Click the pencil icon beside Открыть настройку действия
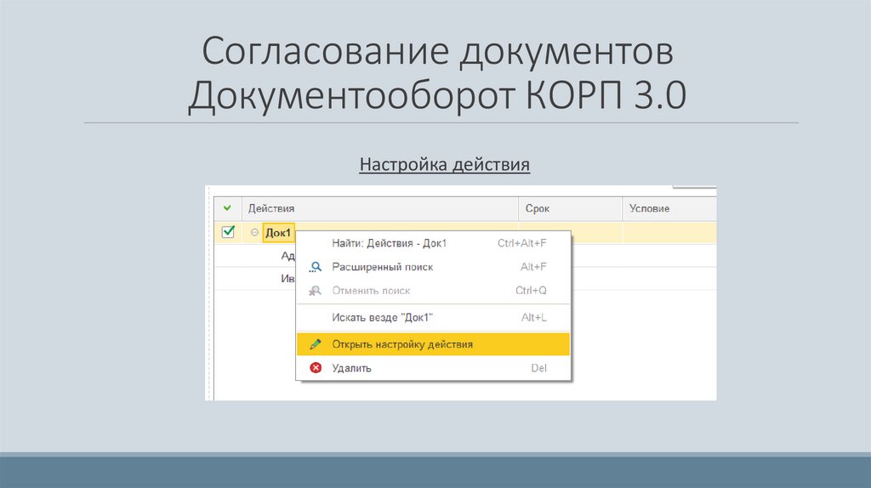This screenshot has width=871, height=488. tap(315, 344)
